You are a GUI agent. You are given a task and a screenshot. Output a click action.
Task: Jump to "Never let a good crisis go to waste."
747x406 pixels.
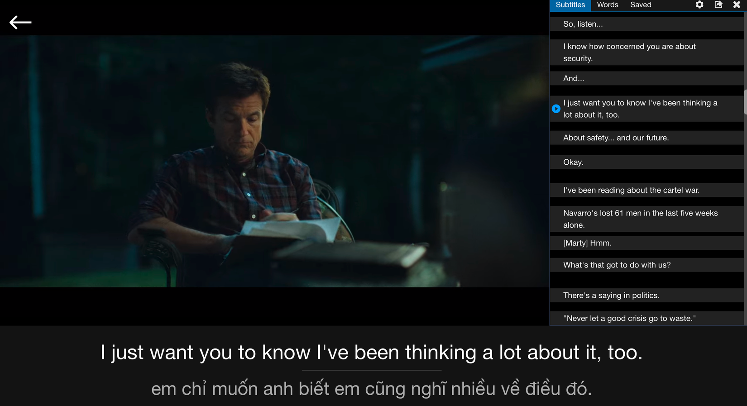coord(647,318)
